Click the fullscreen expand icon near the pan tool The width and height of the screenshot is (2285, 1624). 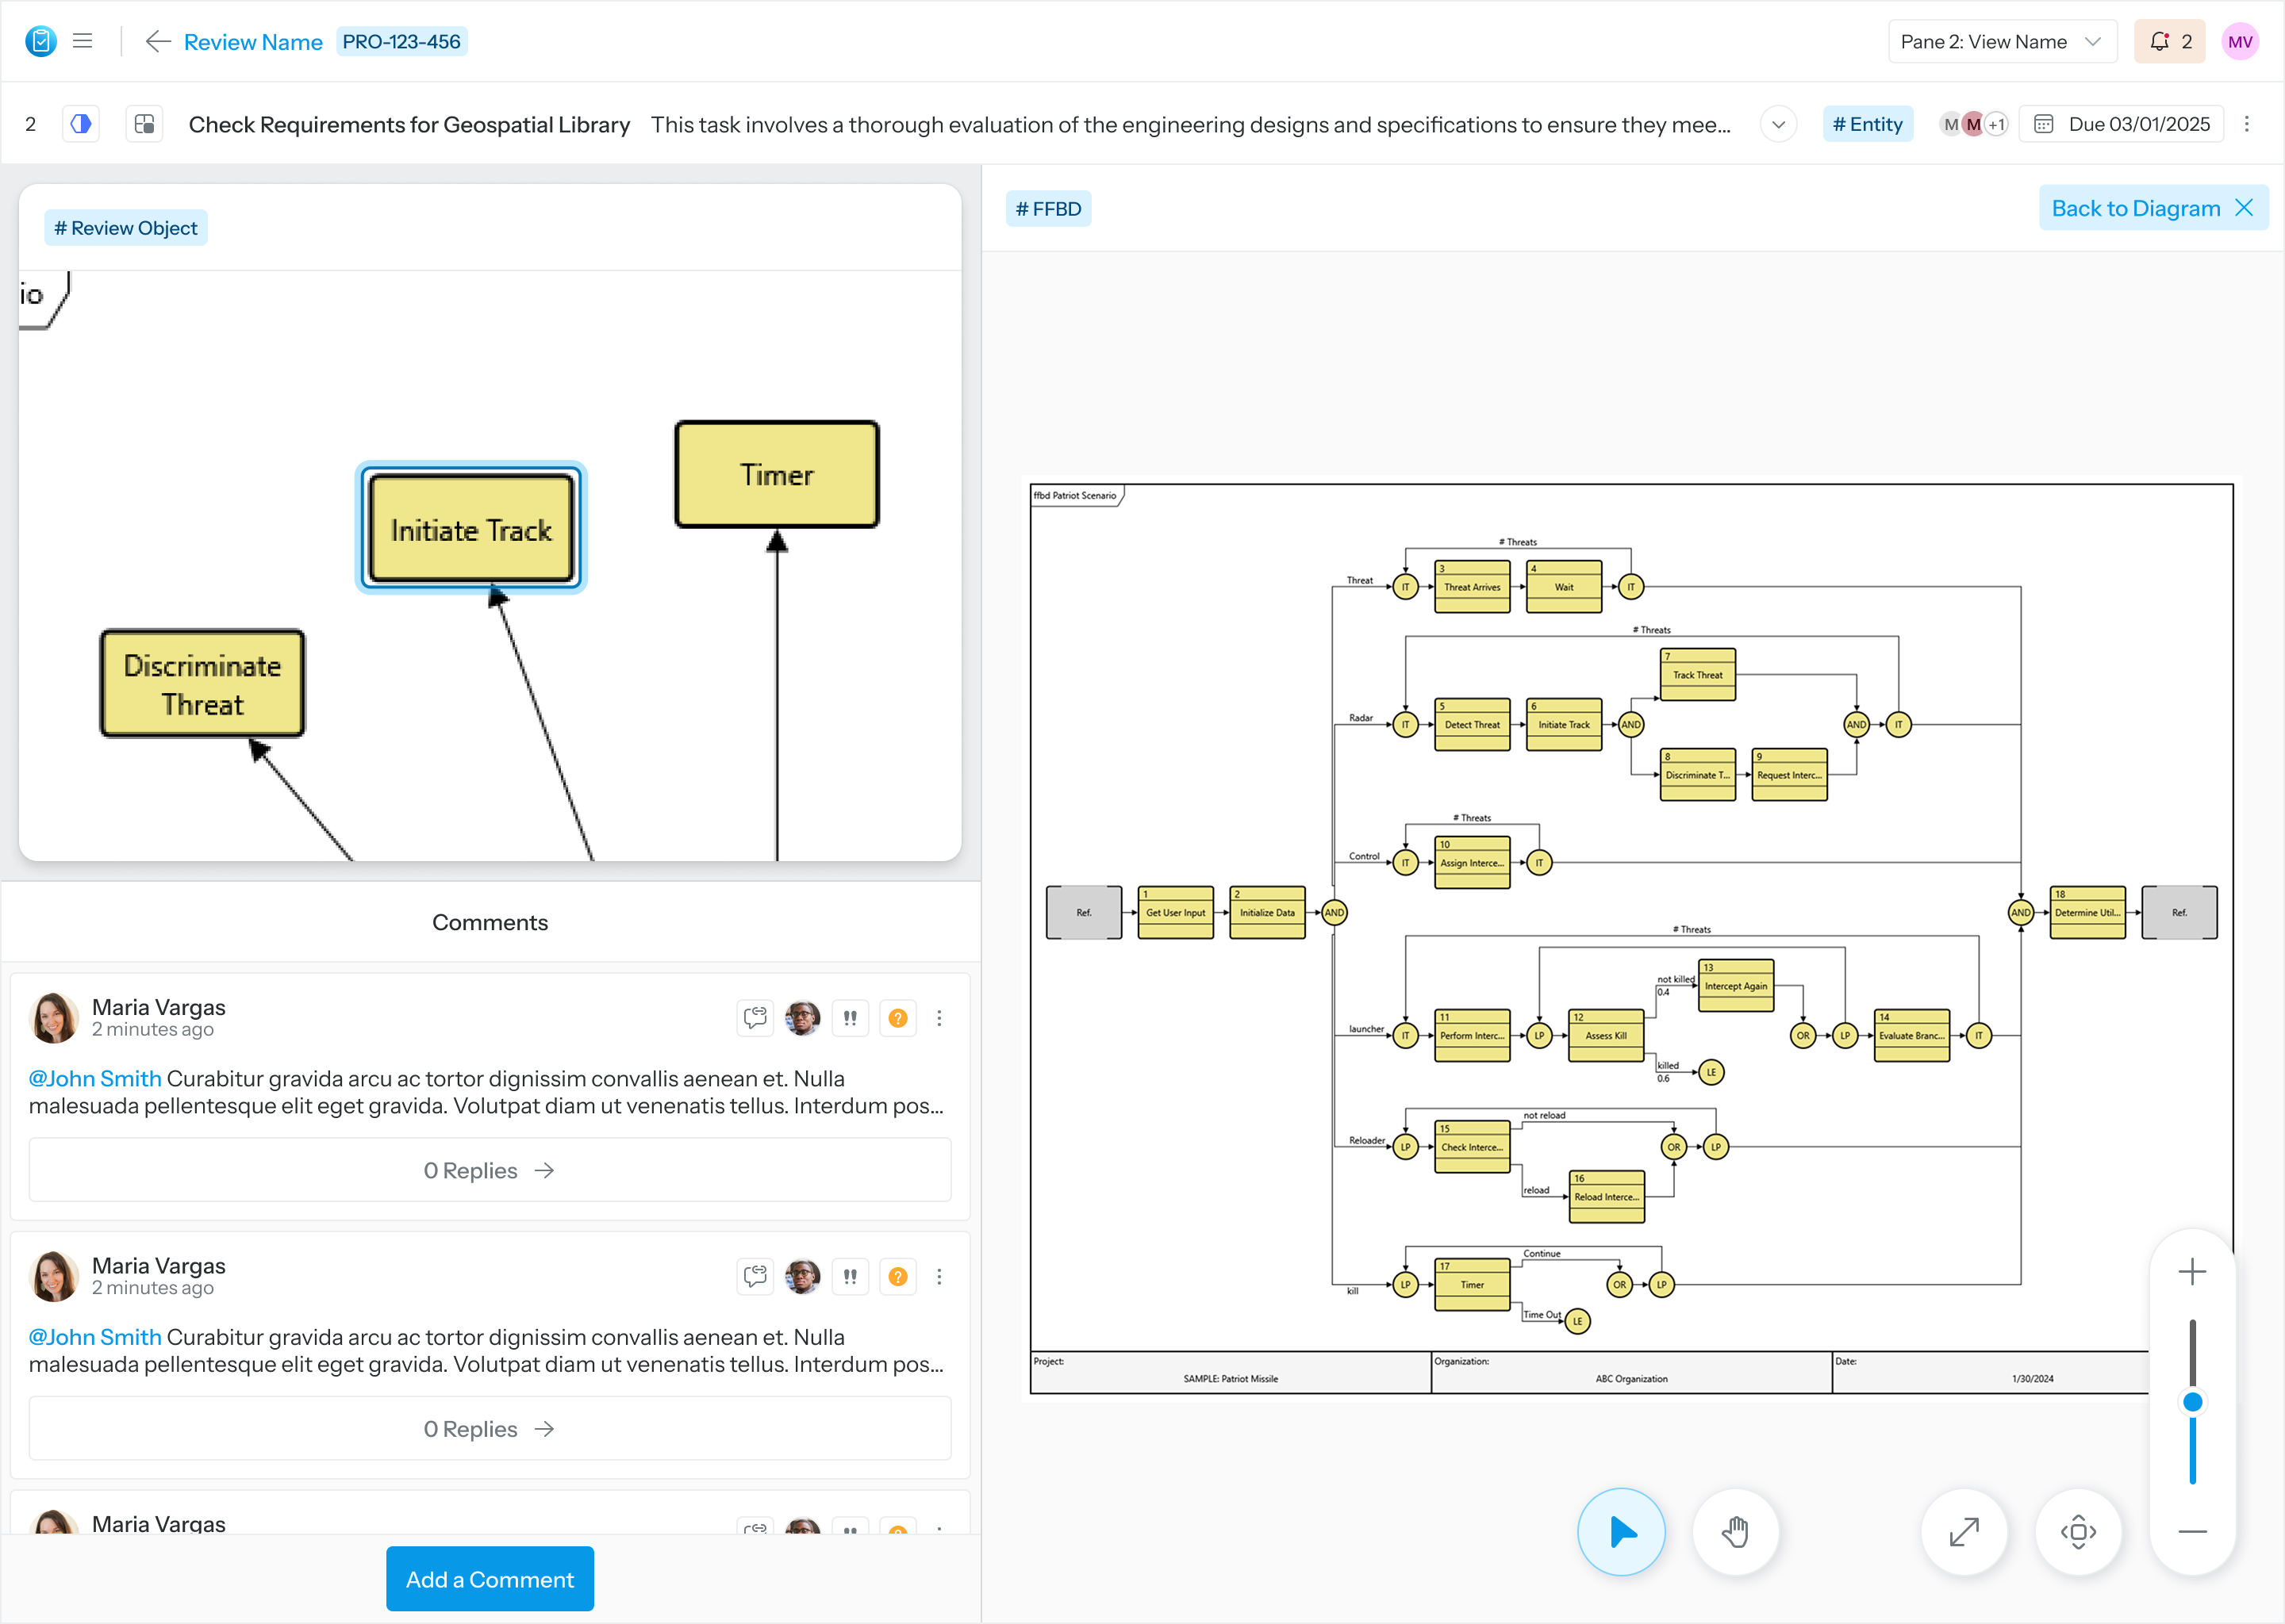pyautogui.click(x=1964, y=1531)
